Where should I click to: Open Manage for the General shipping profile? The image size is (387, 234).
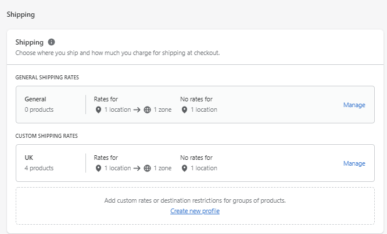[354, 105]
